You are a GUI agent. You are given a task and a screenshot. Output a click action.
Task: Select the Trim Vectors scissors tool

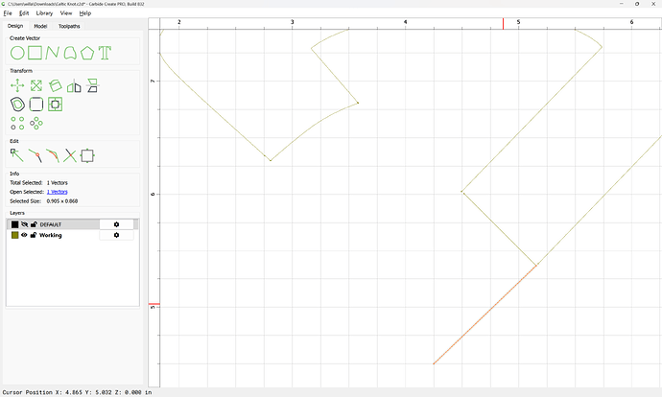pos(70,154)
